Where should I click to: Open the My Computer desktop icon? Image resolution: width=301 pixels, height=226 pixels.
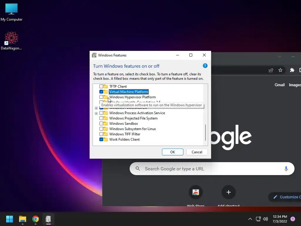(11, 12)
